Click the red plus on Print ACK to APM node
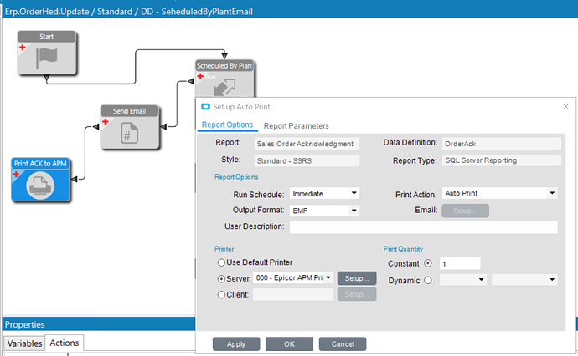Viewport: 578px width, 356px height. (x=16, y=175)
